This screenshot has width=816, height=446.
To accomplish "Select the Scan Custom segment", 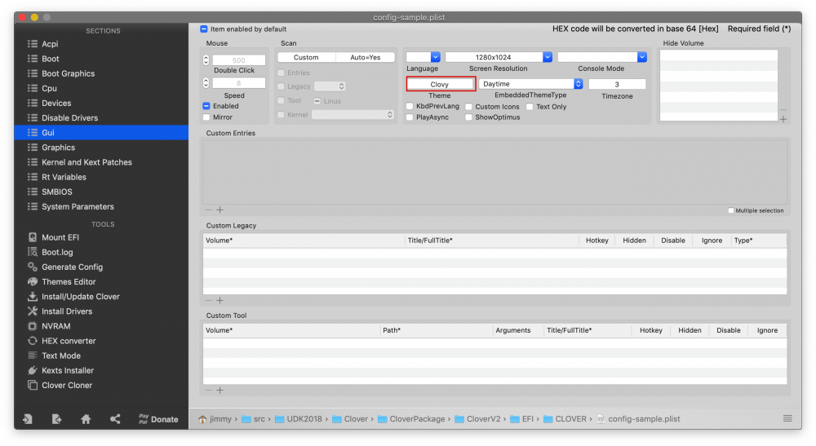I will point(307,57).
